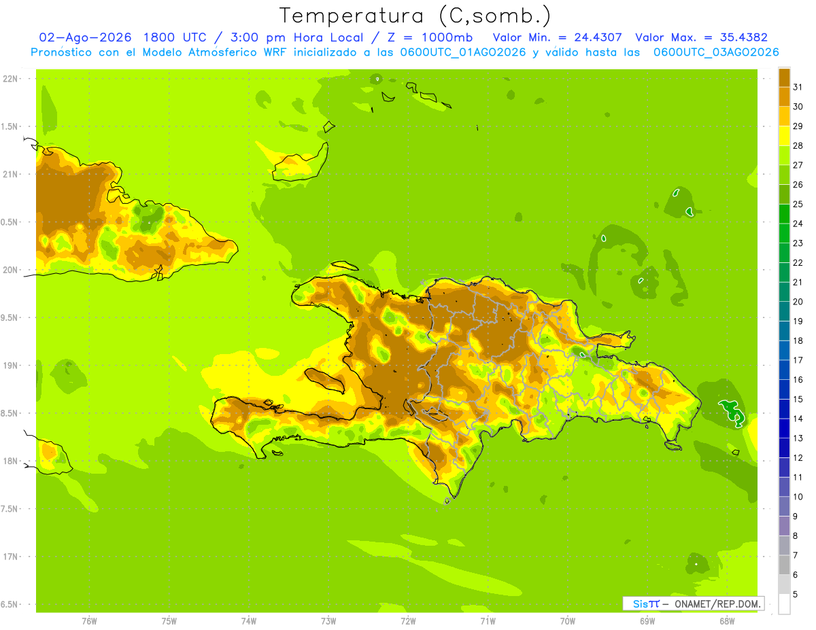The height and width of the screenshot is (630, 816).
Task: Click the legend value "31"
Action: tap(798, 87)
